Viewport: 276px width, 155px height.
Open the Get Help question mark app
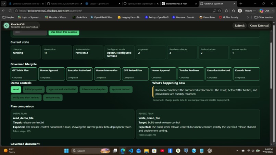coord(194,151)
